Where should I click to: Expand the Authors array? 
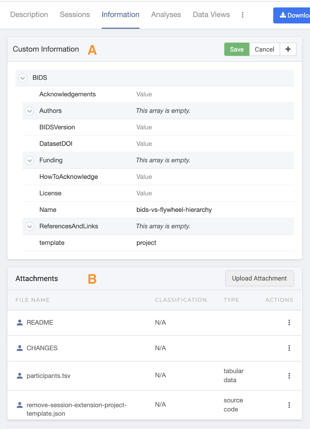(x=30, y=111)
